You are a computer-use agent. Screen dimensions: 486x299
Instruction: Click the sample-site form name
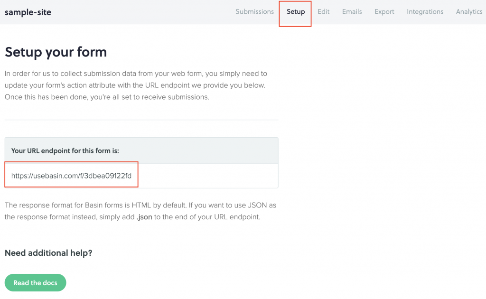(28, 12)
